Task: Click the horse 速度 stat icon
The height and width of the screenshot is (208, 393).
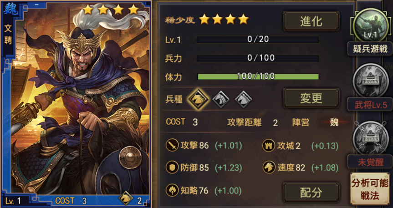Action: click(x=269, y=167)
